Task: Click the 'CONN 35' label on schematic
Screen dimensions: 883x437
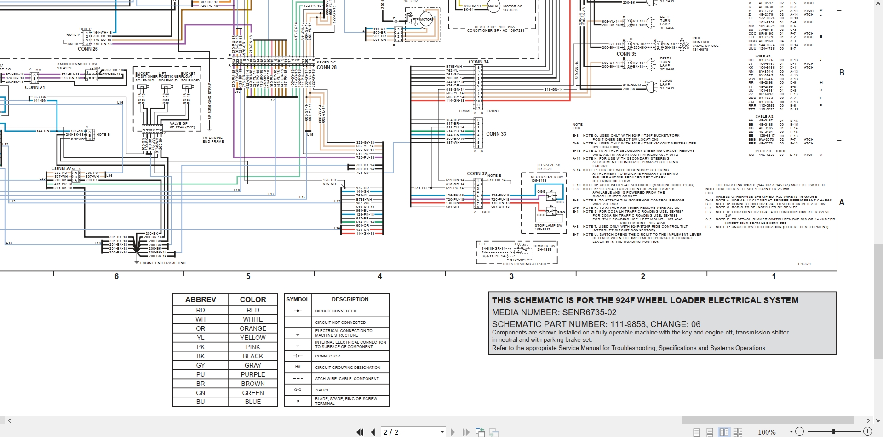Action: click(x=627, y=54)
